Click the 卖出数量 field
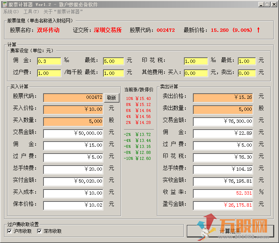The image size is (279, 243). point(223,110)
